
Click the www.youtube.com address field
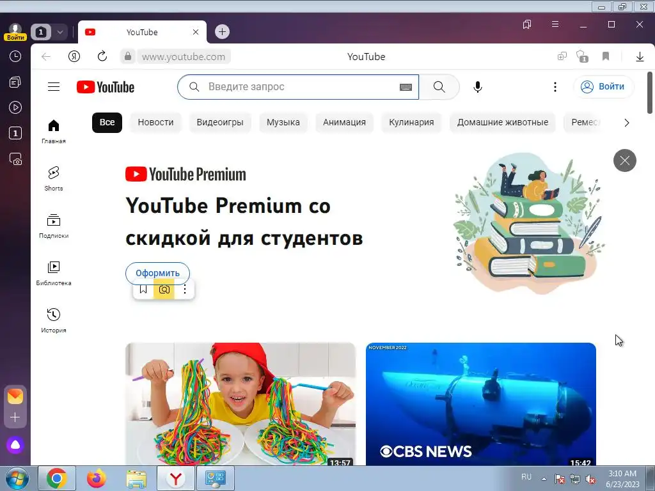(184, 57)
